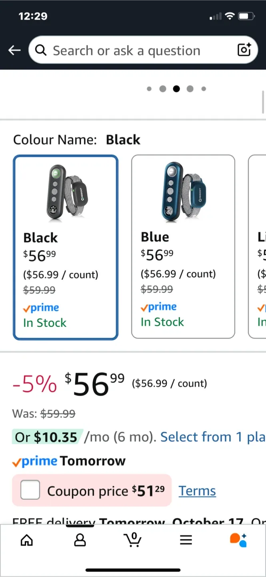
Task: Open the hamburger menu icon
Action: pyautogui.click(x=186, y=540)
